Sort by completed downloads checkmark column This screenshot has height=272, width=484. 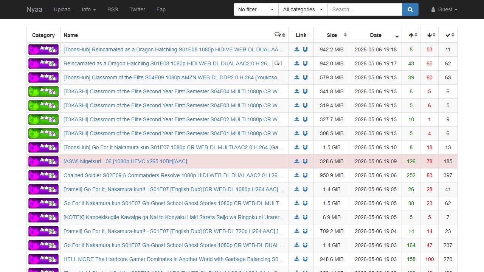(x=448, y=35)
